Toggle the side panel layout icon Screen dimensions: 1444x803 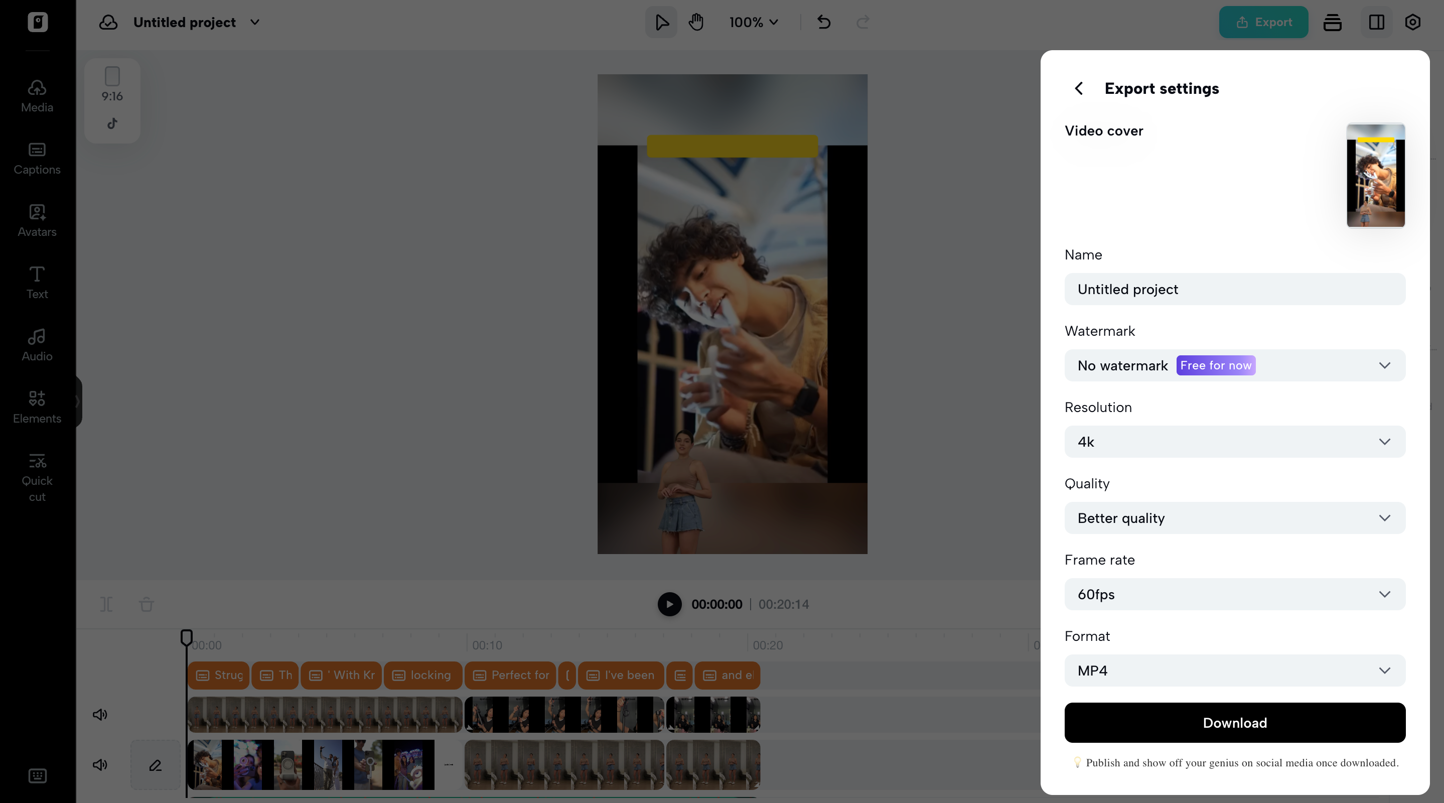tap(1376, 23)
